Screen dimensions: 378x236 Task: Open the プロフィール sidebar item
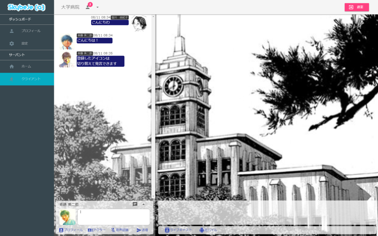pos(27,31)
